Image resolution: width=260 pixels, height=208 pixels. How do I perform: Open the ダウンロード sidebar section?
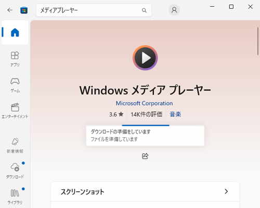pyautogui.click(x=15, y=171)
